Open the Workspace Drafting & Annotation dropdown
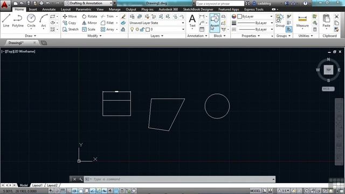The width and height of the screenshot is (345, 194). pos(89,3)
